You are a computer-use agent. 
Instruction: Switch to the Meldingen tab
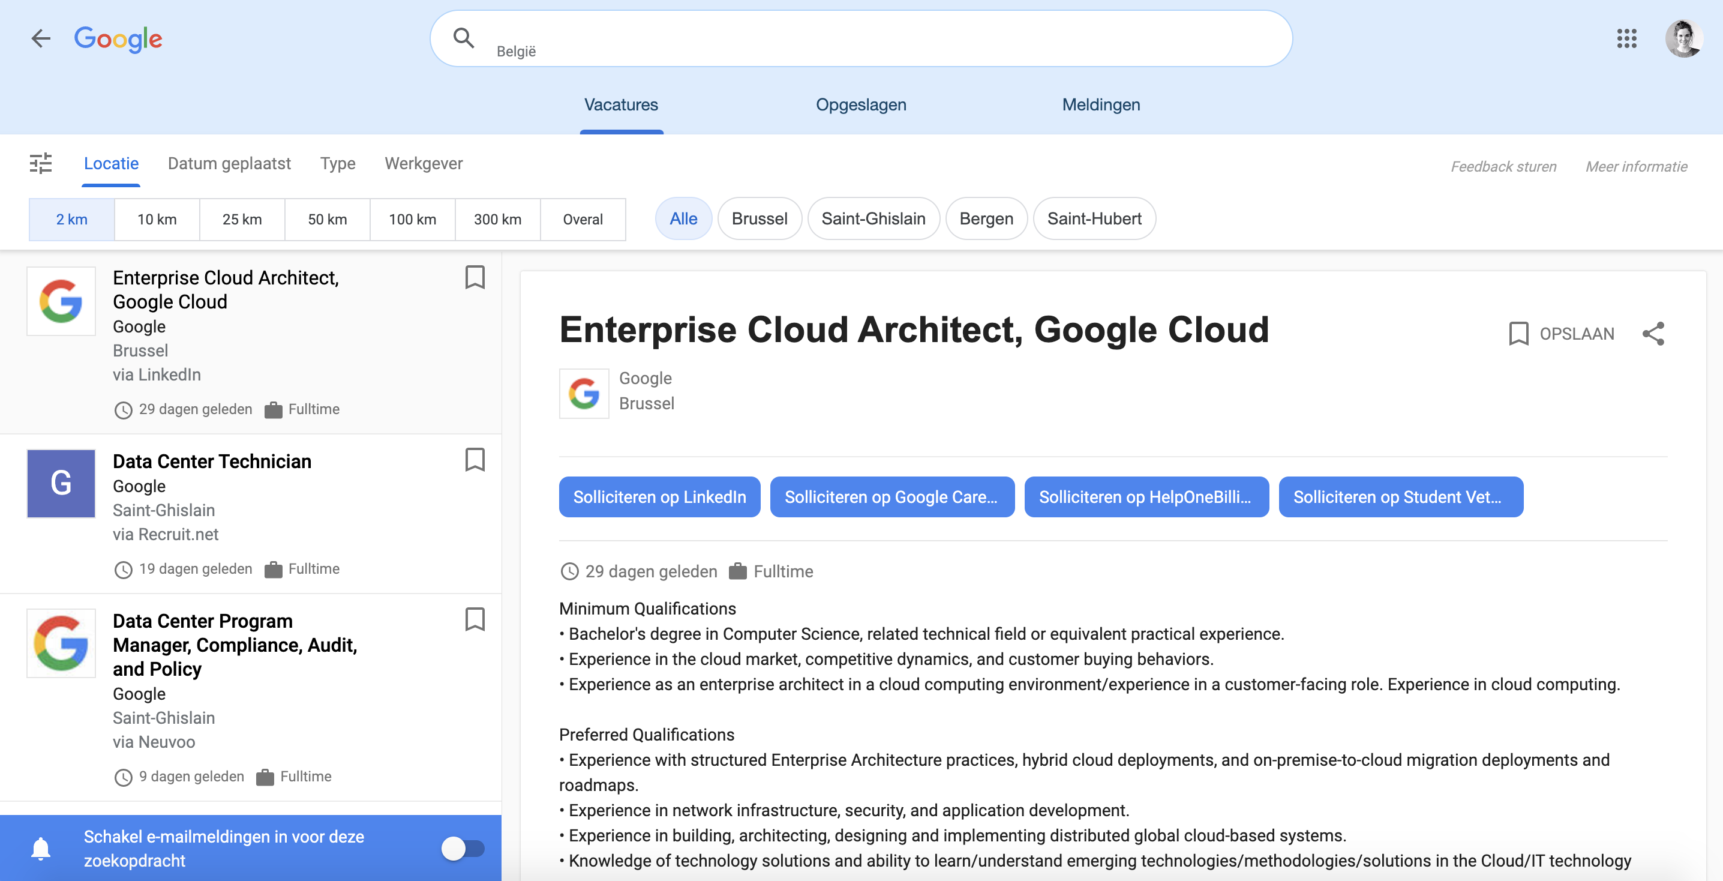coord(1101,105)
